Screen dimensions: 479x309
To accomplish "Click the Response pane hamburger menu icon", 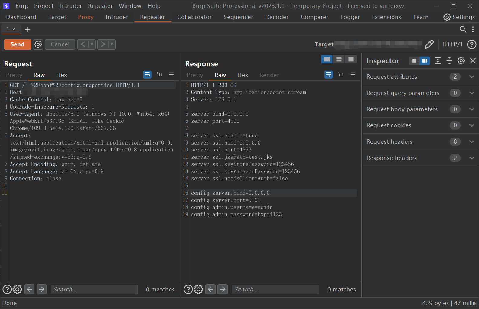I will click(353, 74).
